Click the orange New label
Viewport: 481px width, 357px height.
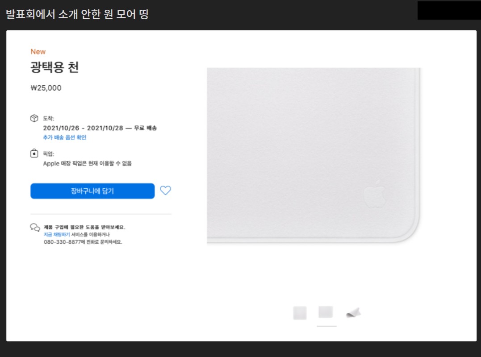pyautogui.click(x=38, y=52)
